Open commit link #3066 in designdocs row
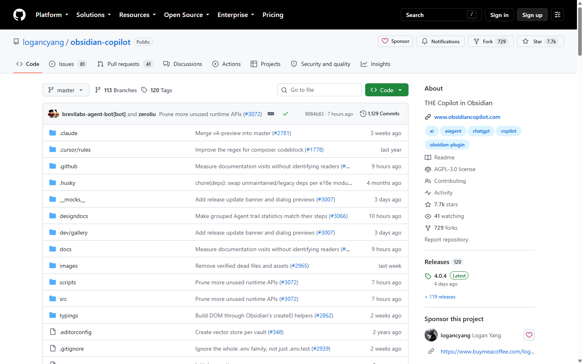 [338, 216]
